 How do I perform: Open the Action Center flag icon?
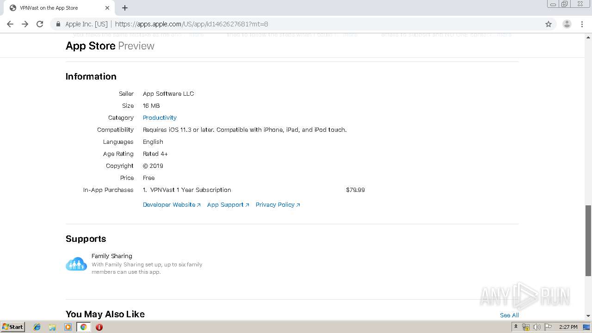(x=548, y=327)
